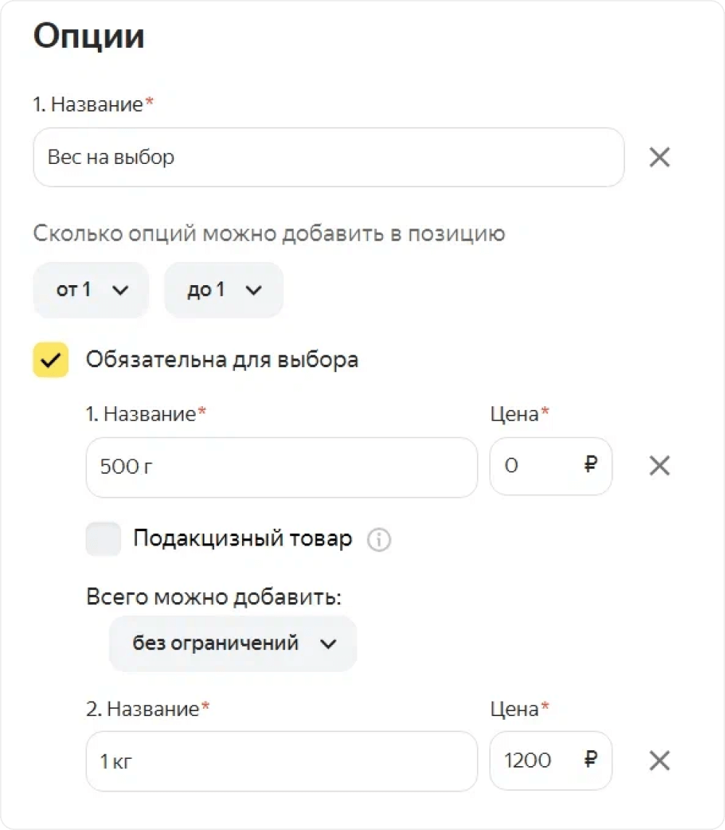The image size is (725, 830).
Task: Focus the "Вес на выбор" name field
Action: [x=328, y=157]
